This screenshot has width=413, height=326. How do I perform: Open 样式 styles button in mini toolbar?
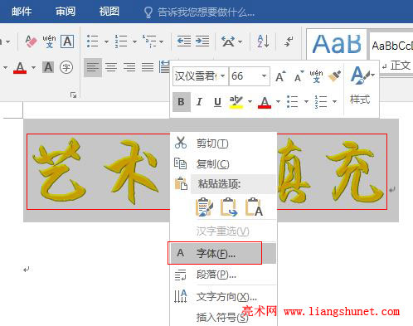(362, 85)
